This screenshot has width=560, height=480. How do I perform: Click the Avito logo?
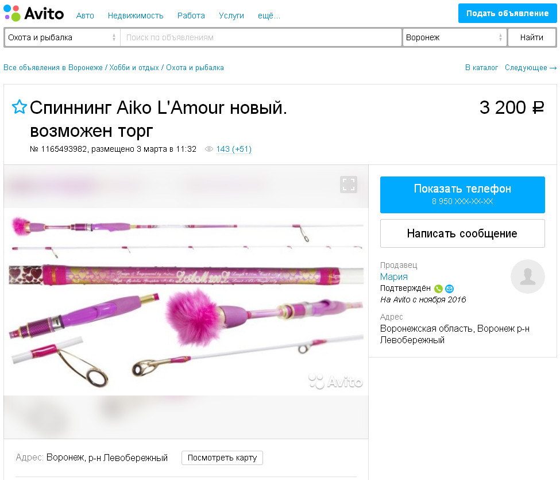point(33,13)
